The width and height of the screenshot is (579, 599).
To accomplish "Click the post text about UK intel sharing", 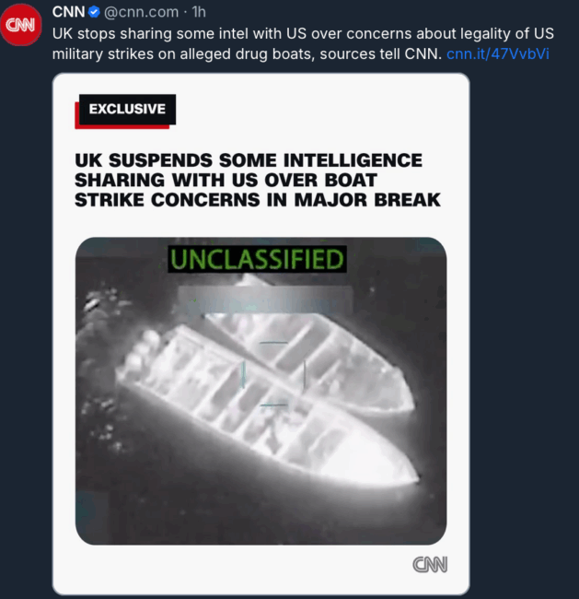I will click(x=303, y=43).
